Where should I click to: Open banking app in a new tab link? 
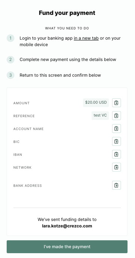pos(86,38)
